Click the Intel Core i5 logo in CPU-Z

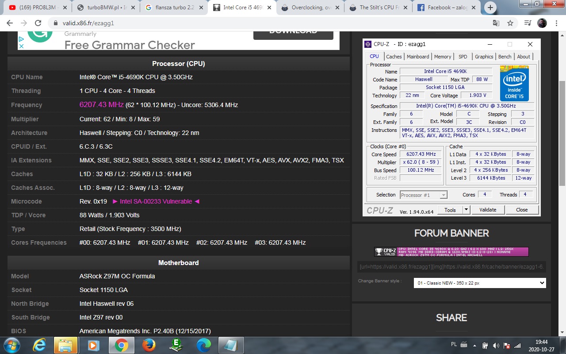click(514, 83)
